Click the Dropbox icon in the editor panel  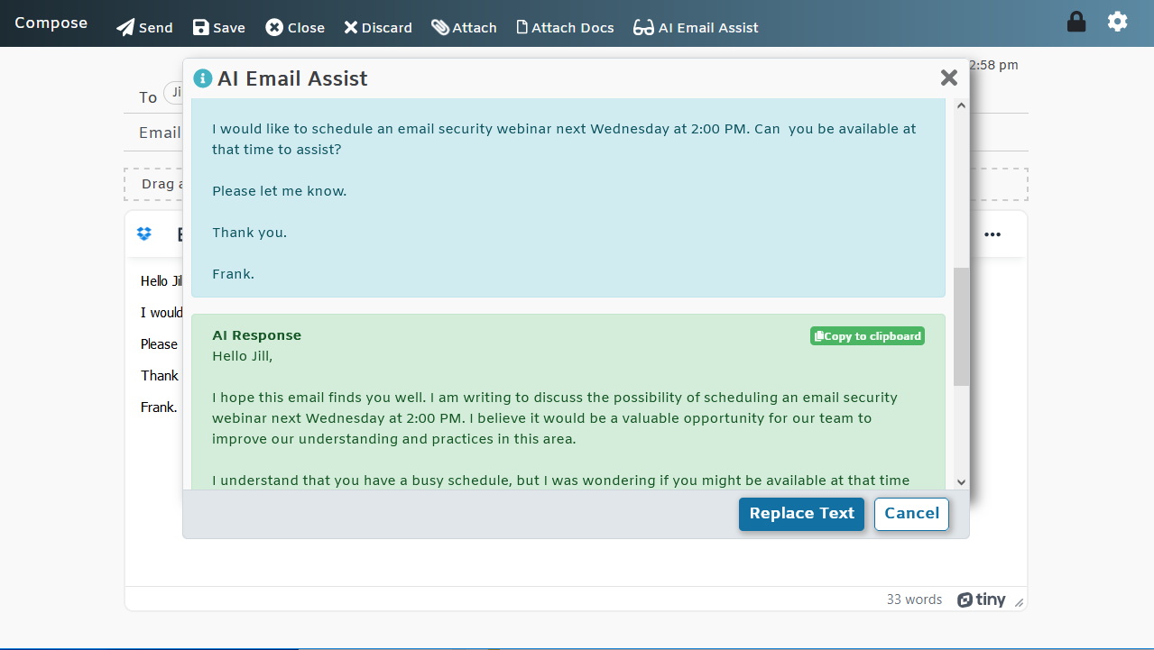[143, 233]
